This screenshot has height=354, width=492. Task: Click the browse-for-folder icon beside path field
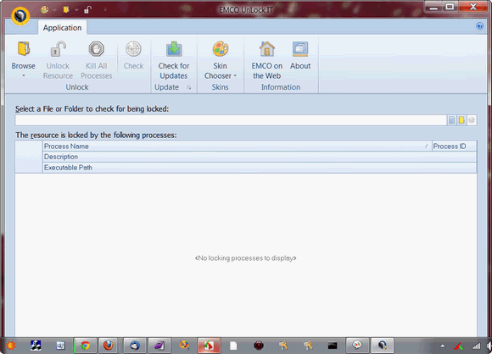pos(461,120)
